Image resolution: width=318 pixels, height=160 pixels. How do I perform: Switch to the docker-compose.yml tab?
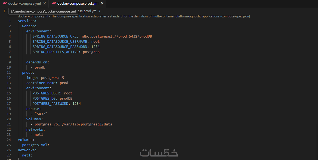point(24,4)
